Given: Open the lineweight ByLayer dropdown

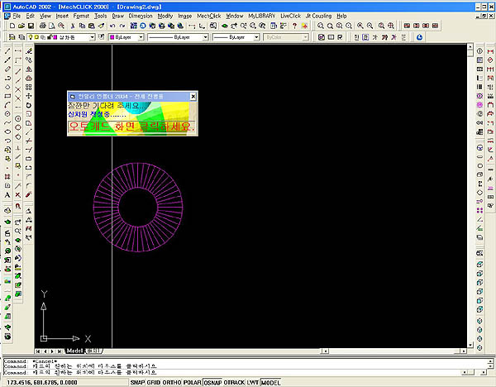Looking at the screenshot, I should [256, 37].
